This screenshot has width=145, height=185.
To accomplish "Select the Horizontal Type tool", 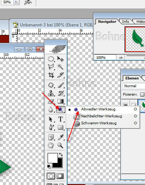I will (x=61, y=119).
